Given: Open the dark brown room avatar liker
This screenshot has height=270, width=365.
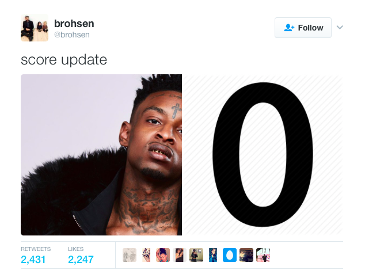Looking at the screenshot, I should tap(246, 255).
